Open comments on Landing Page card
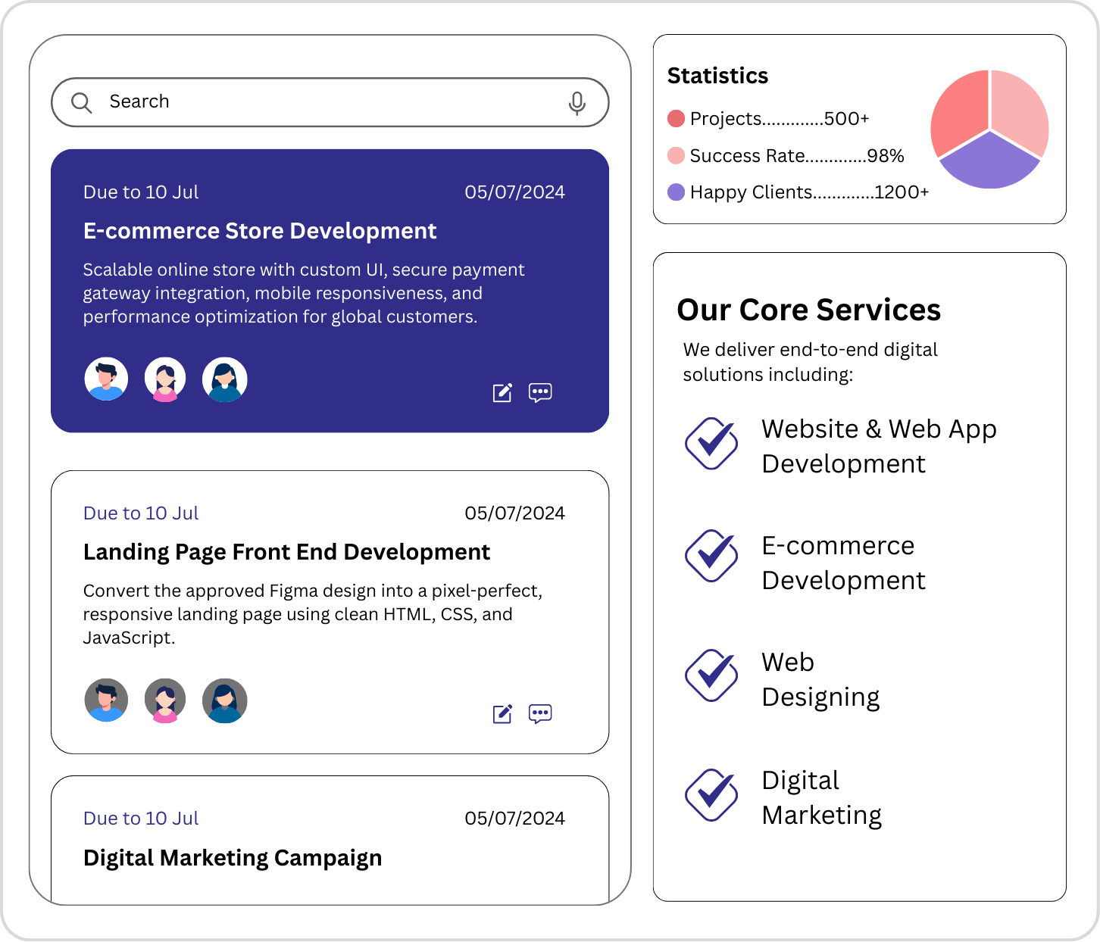This screenshot has width=1100, height=942. click(x=540, y=713)
